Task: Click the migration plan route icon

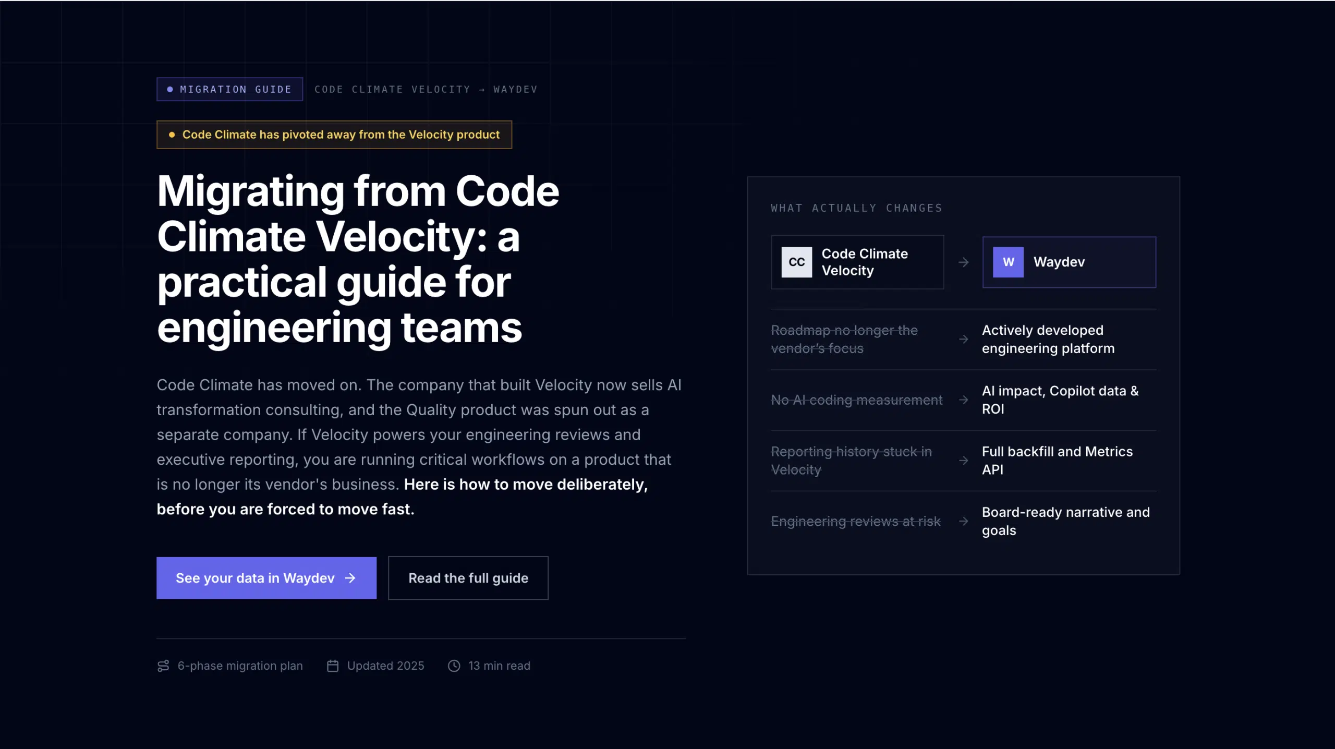Action: click(x=163, y=666)
